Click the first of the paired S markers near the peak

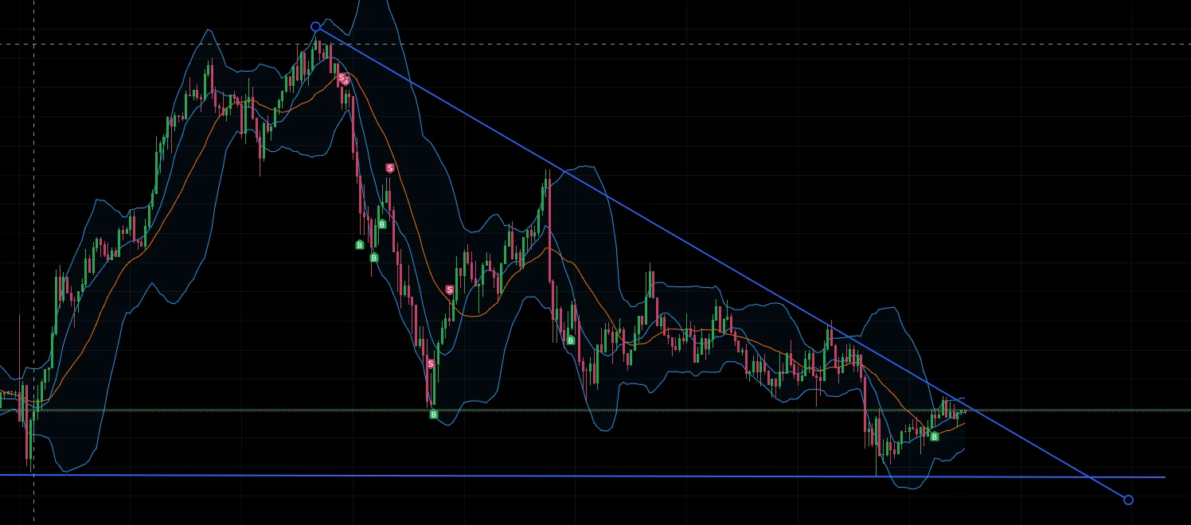click(x=341, y=77)
